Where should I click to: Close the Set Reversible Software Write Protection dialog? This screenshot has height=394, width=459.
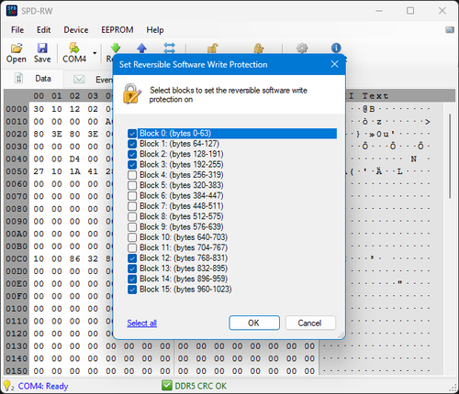pos(334,64)
